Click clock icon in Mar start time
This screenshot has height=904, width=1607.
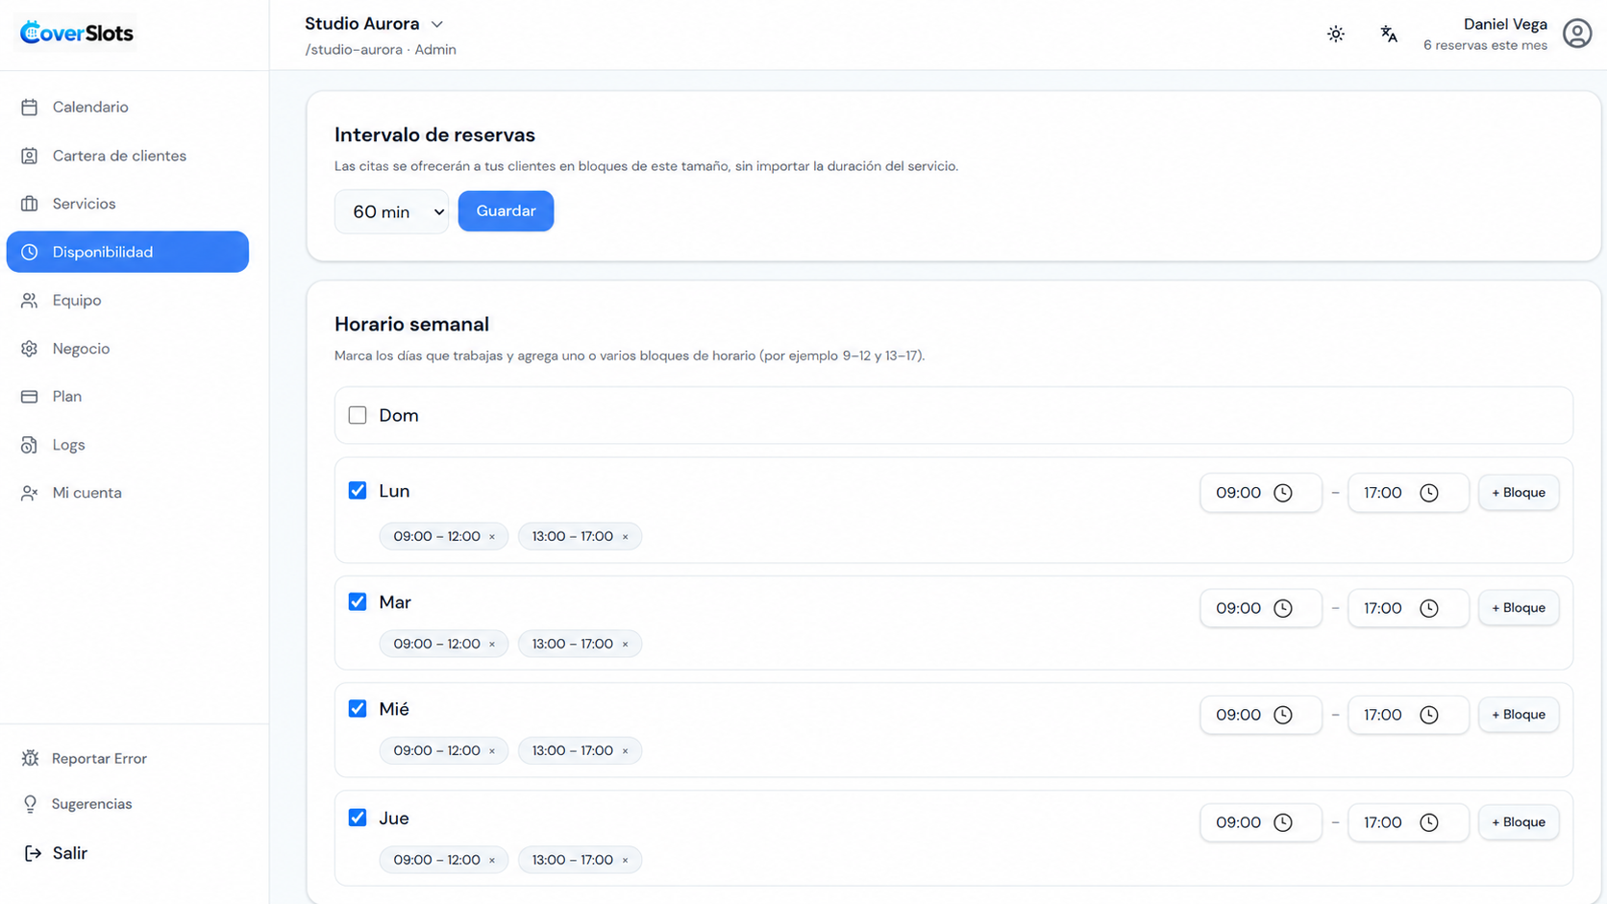click(1283, 608)
